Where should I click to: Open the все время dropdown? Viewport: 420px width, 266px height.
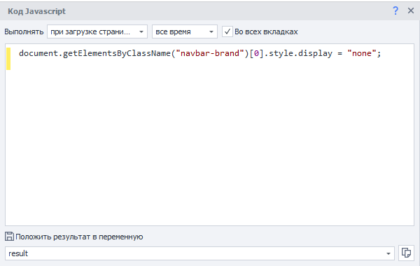(x=185, y=31)
